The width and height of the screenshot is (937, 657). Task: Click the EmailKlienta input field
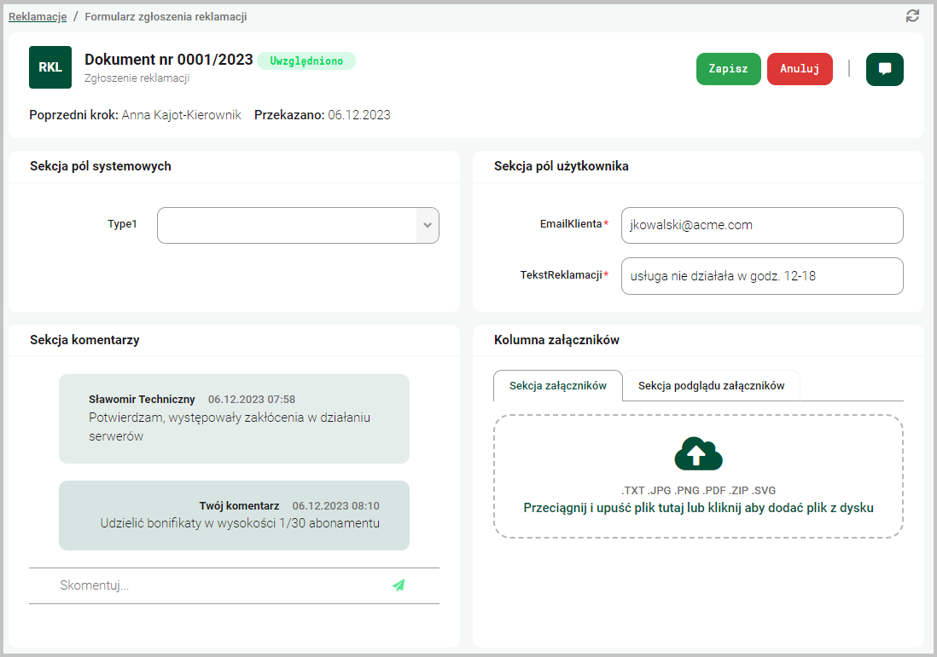(x=761, y=225)
